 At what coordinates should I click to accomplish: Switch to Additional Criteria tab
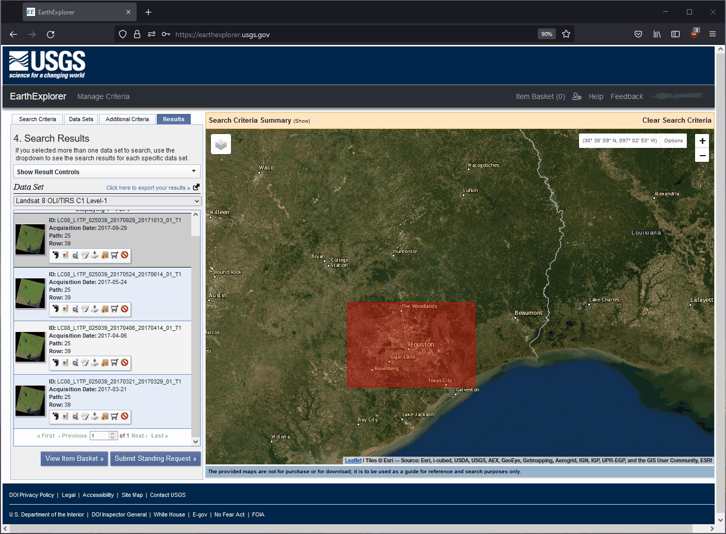pos(127,119)
